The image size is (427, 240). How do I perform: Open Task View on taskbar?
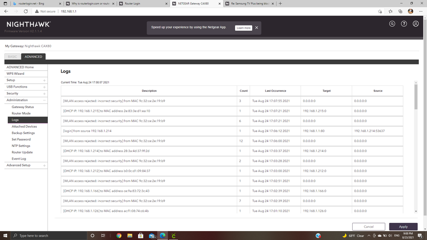(103, 236)
